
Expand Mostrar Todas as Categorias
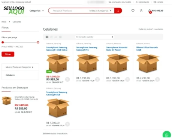point(19,67)
